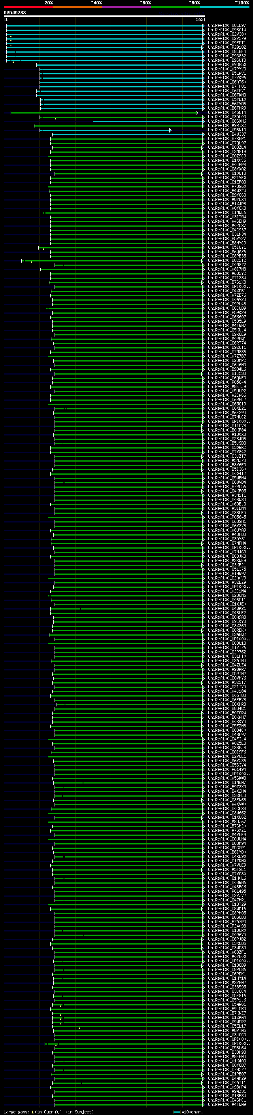Select the UniRef100_Q8GXM6 label

tap(227, 121)
